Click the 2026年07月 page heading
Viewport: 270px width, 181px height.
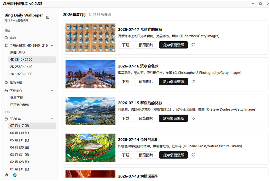[x=74, y=15]
